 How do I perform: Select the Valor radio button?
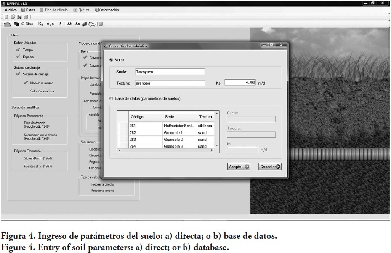point(111,60)
